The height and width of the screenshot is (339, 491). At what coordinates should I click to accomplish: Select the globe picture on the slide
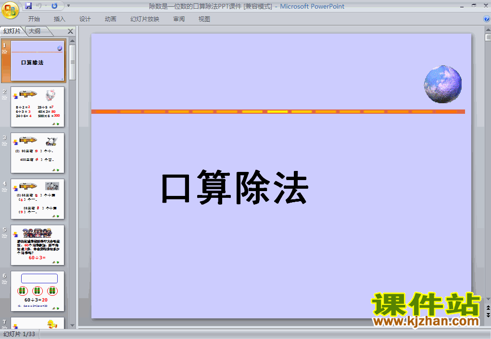click(443, 84)
